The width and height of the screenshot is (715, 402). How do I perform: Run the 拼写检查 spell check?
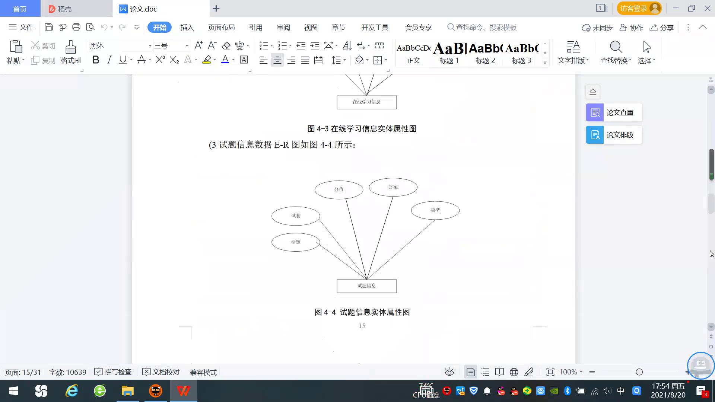(x=113, y=372)
